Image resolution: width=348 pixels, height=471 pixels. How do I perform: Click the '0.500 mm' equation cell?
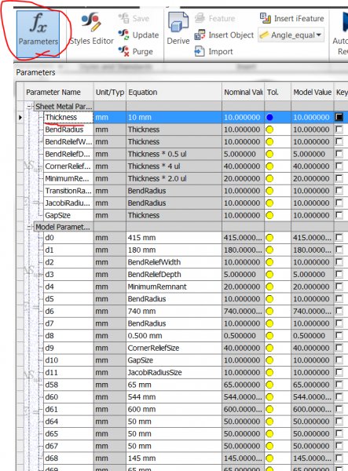coord(174,335)
